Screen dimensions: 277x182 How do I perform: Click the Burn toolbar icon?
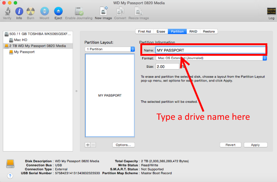30,11
